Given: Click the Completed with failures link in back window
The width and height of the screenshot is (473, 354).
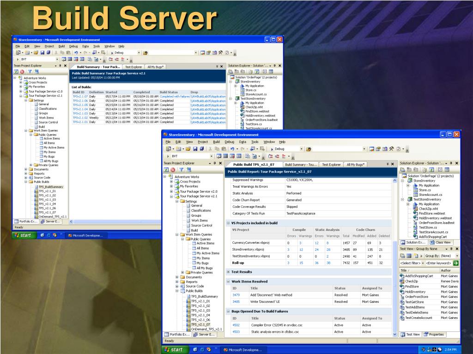Looking at the screenshot, I should point(175,97).
